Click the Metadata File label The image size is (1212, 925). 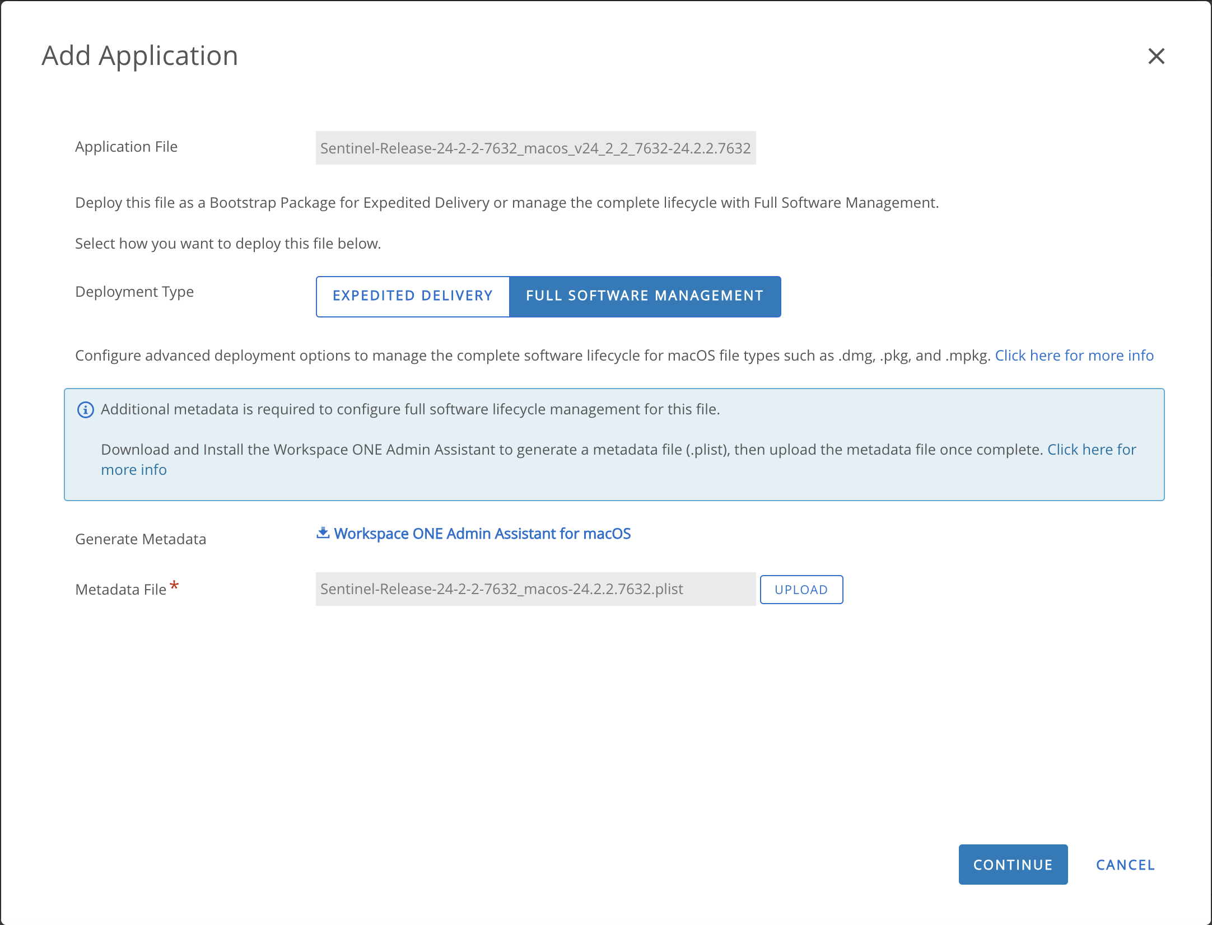click(121, 590)
